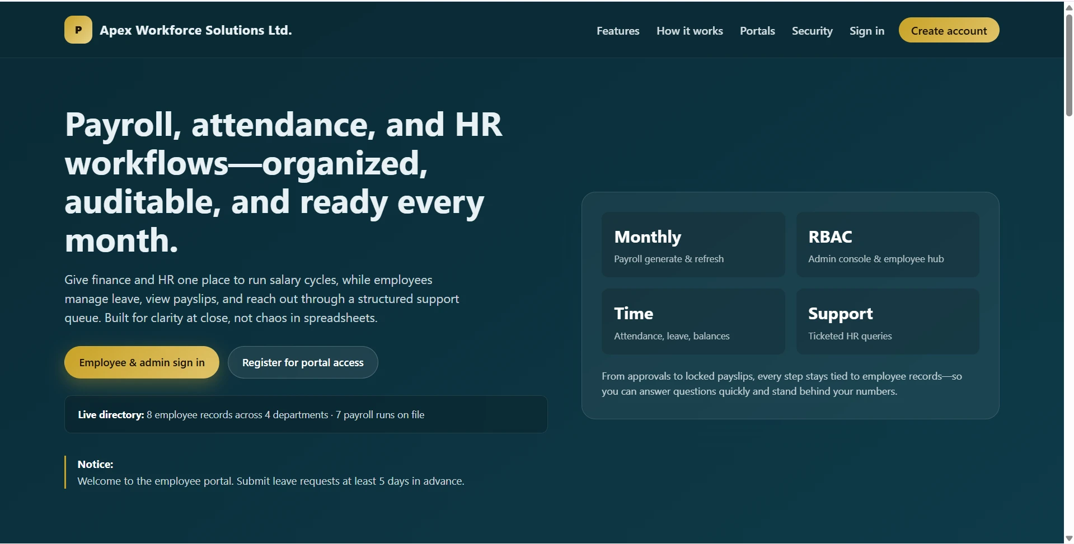Click the scrollbar down arrow
1074x544 pixels.
click(x=1069, y=538)
